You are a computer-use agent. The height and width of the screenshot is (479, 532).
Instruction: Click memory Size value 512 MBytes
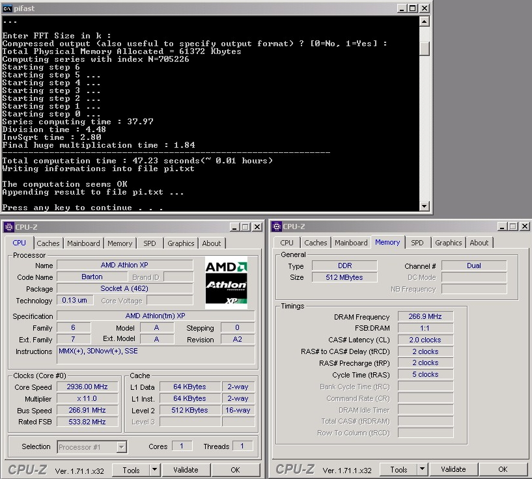click(344, 277)
